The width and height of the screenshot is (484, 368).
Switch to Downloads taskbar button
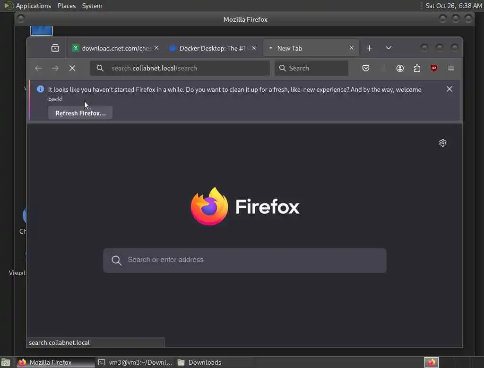[215, 362]
